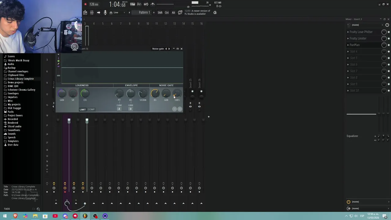This screenshot has width=391, height=220.
Task: Click the arrow left of Pattern 1
Action: 129,13
